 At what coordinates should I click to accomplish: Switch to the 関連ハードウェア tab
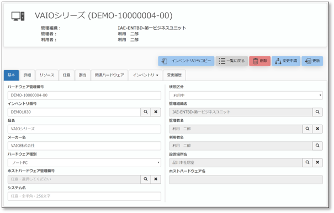coord(109,75)
